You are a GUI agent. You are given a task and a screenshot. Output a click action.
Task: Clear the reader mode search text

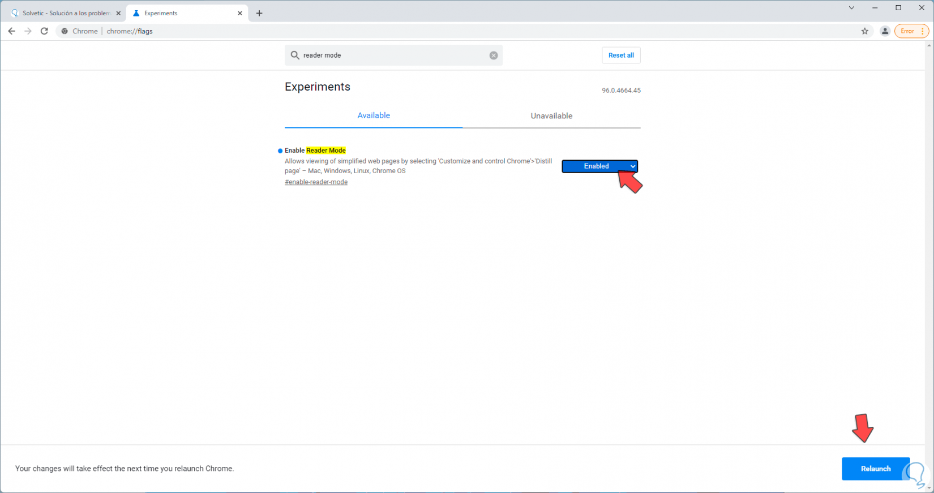point(494,55)
